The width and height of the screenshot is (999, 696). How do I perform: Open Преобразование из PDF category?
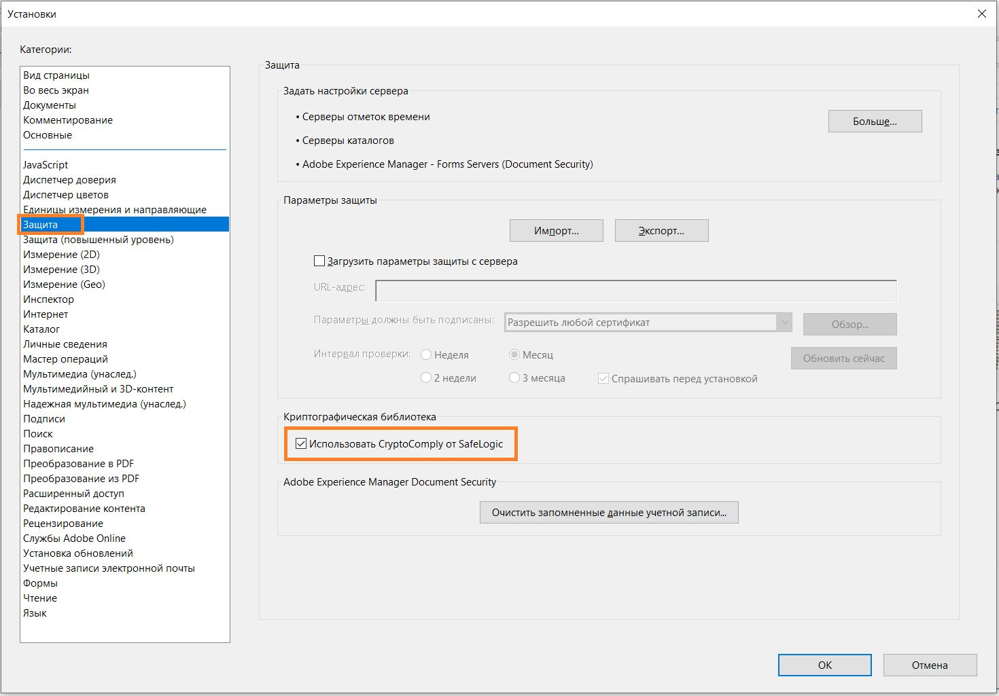(125, 479)
